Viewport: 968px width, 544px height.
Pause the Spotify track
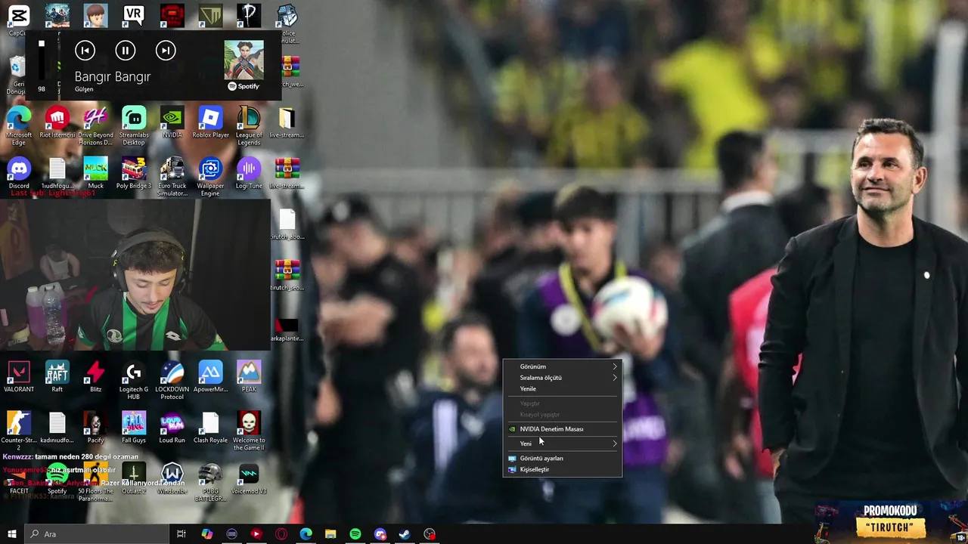126,51
